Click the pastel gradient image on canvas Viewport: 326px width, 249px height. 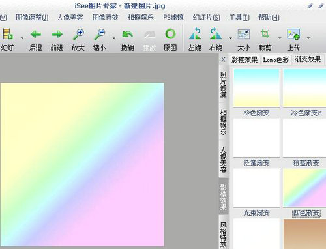click(82, 165)
